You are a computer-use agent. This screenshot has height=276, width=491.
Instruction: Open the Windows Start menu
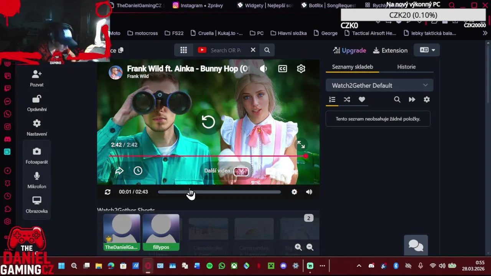(61, 266)
